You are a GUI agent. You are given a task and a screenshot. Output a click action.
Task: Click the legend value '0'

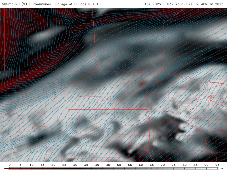[x=10, y=165]
